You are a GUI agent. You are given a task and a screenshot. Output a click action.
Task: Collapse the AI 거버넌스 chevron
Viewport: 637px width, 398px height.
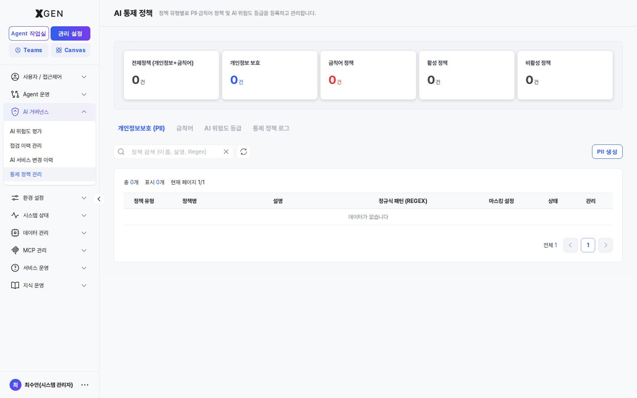pos(84,112)
